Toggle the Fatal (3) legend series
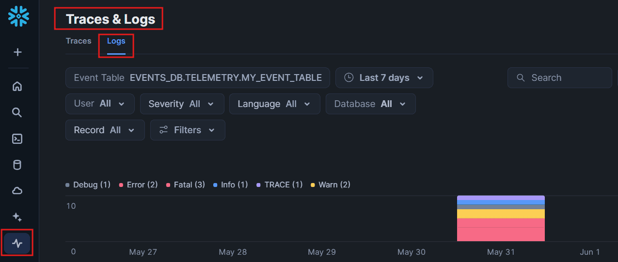The height and width of the screenshot is (262, 618). click(x=186, y=185)
